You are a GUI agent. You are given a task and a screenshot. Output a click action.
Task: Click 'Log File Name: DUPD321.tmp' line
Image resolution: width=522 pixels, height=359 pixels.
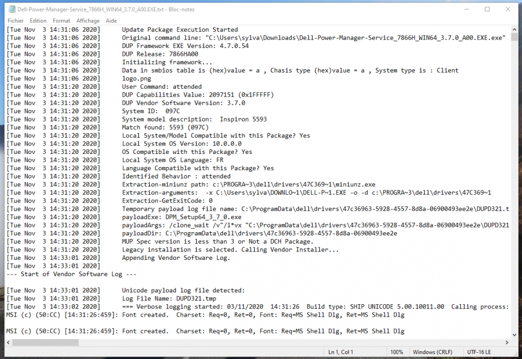pyautogui.click(x=169, y=298)
